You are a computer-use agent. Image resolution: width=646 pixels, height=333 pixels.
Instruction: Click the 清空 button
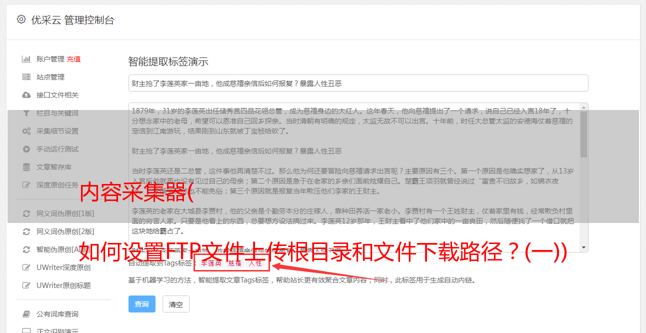(x=176, y=304)
